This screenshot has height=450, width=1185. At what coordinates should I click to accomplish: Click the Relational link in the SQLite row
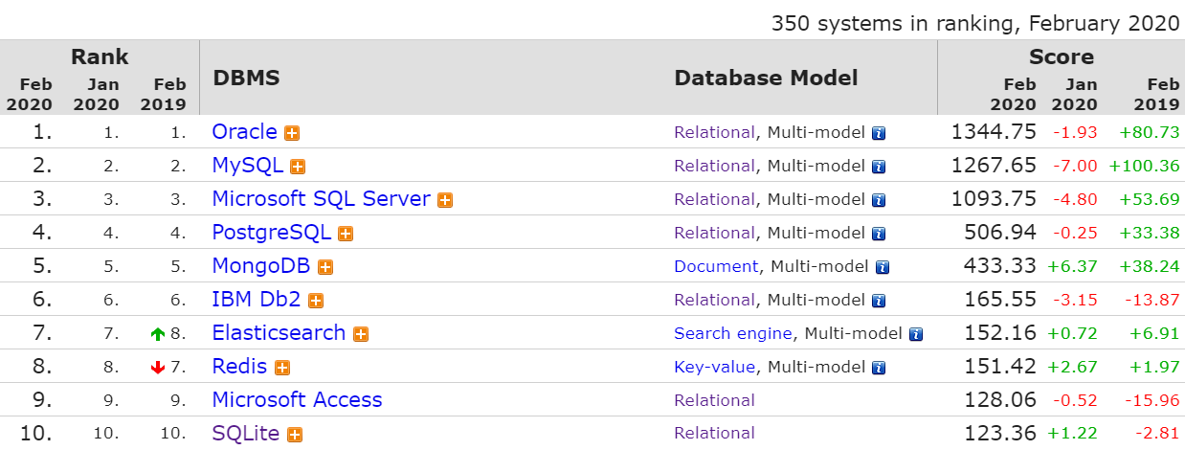pos(714,434)
